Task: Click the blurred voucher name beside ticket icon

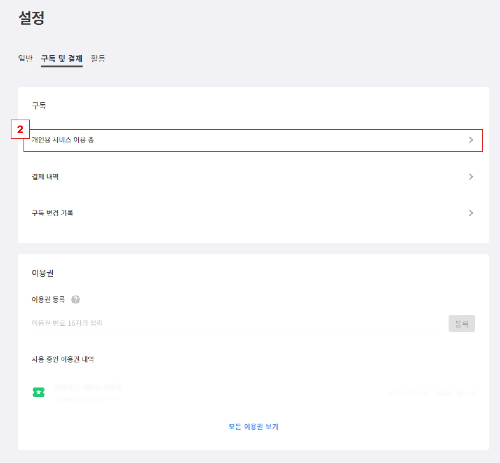Action: (88, 388)
